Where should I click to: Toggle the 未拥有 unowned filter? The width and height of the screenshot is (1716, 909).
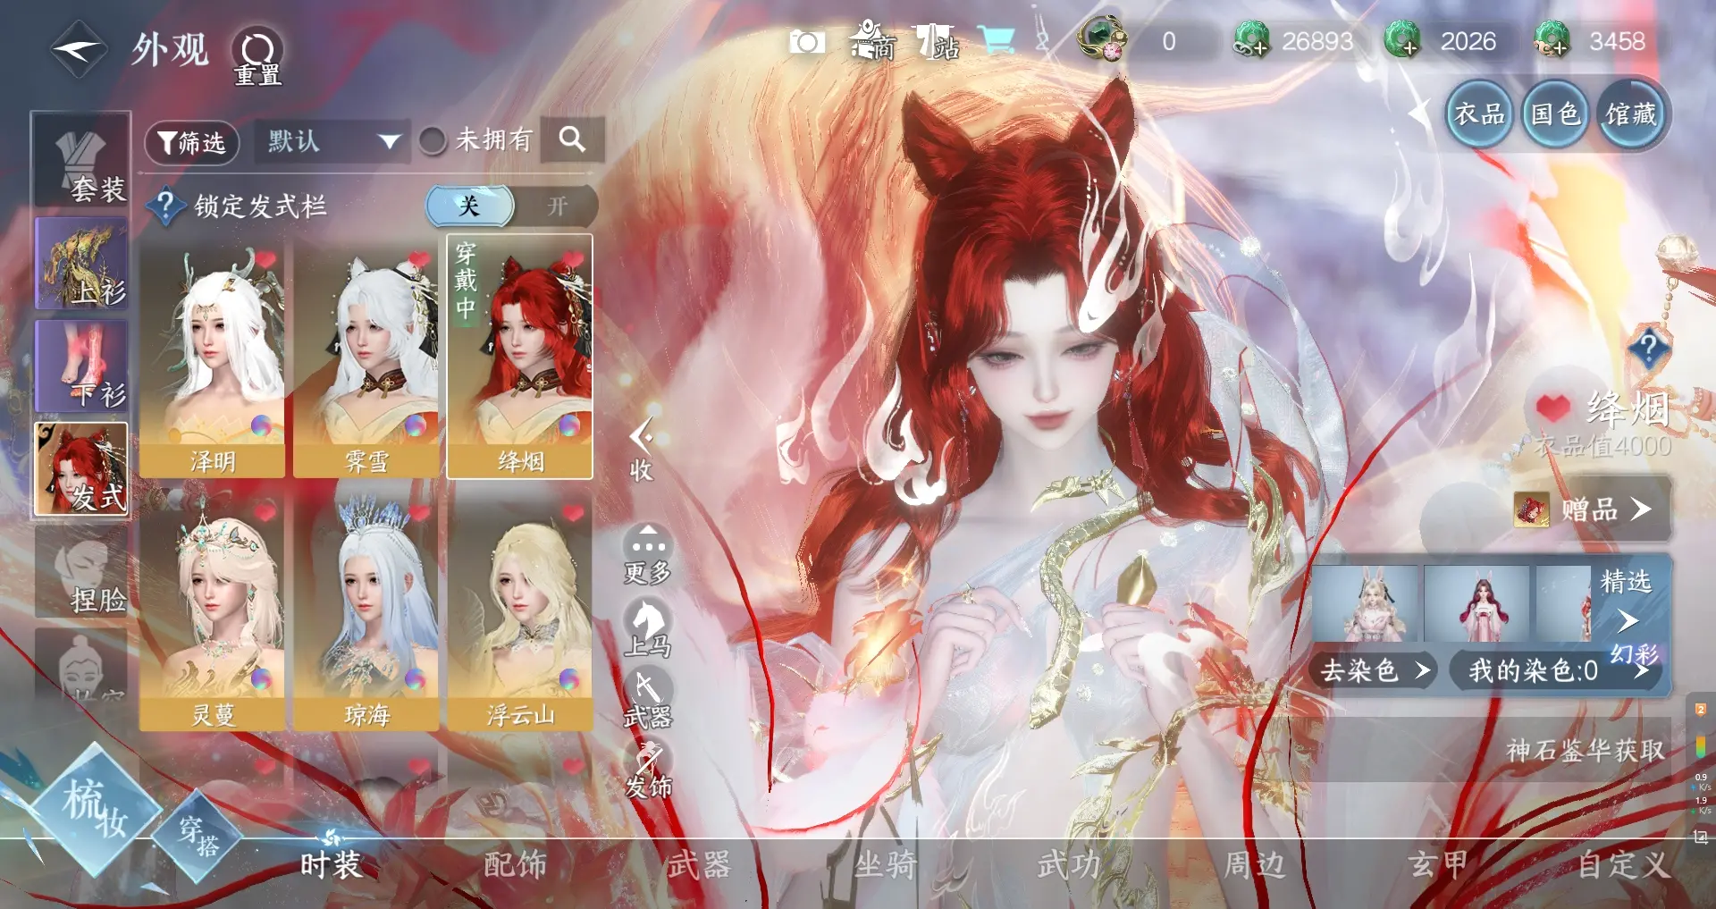(x=433, y=140)
